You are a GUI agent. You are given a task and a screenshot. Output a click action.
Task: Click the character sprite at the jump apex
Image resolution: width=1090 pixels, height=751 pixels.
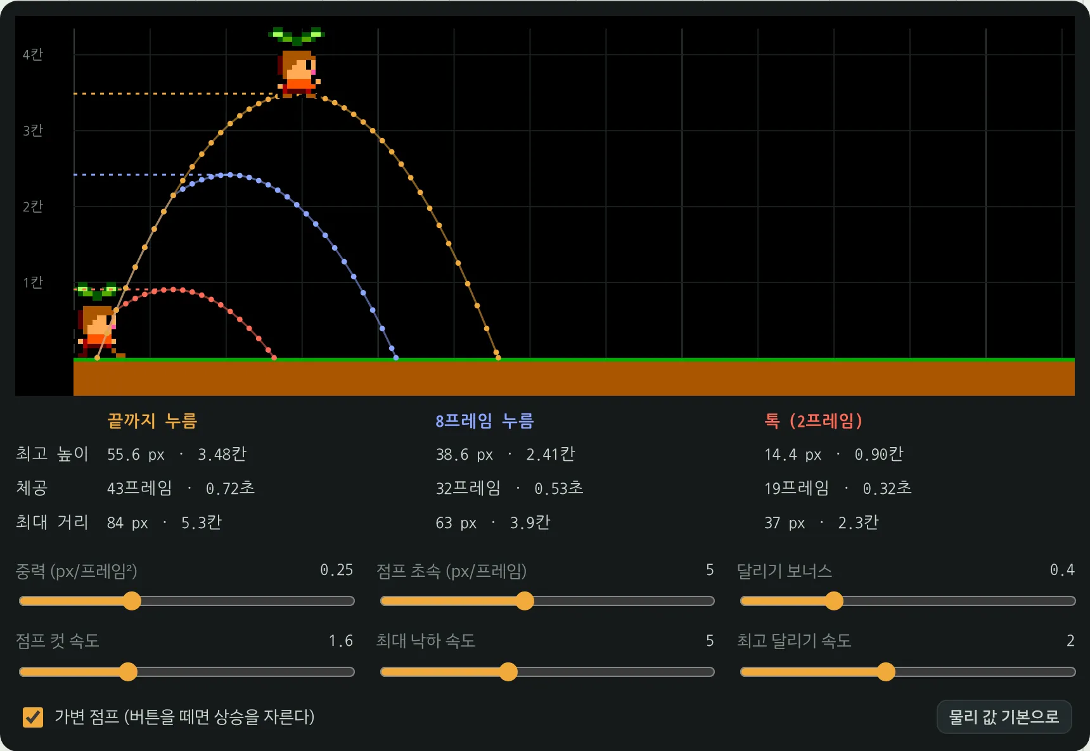pyautogui.click(x=297, y=63)
